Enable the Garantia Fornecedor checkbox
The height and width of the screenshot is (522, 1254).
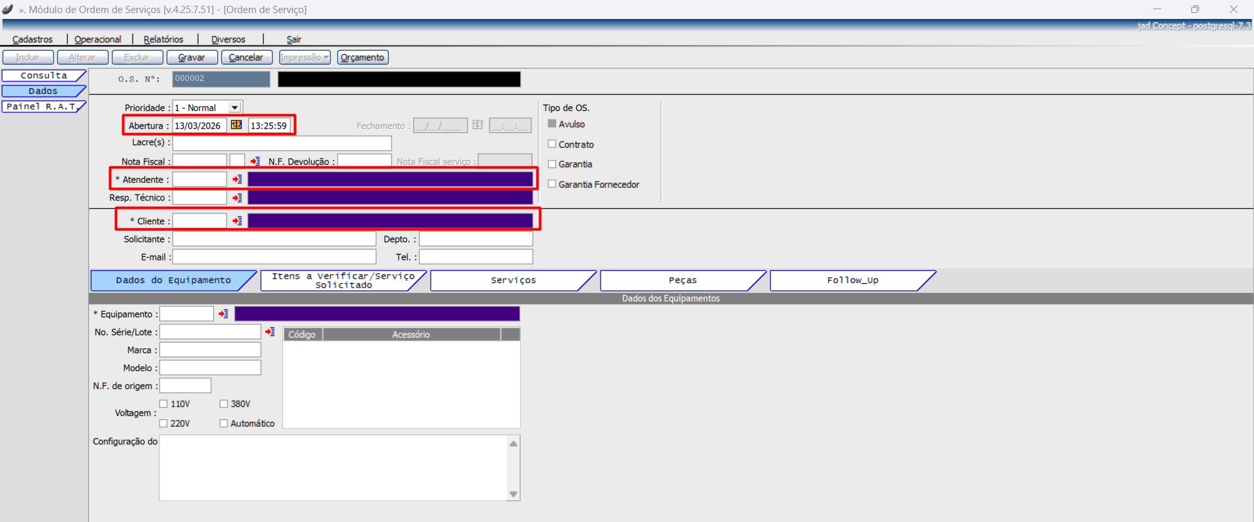[552, 184]
